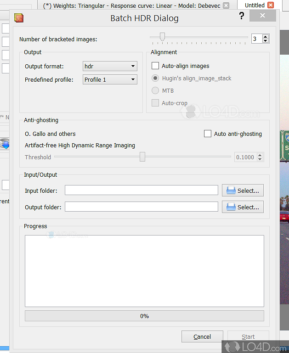Decrease the number of bracketed images
289x353 pixels.
tap(265, 41)
